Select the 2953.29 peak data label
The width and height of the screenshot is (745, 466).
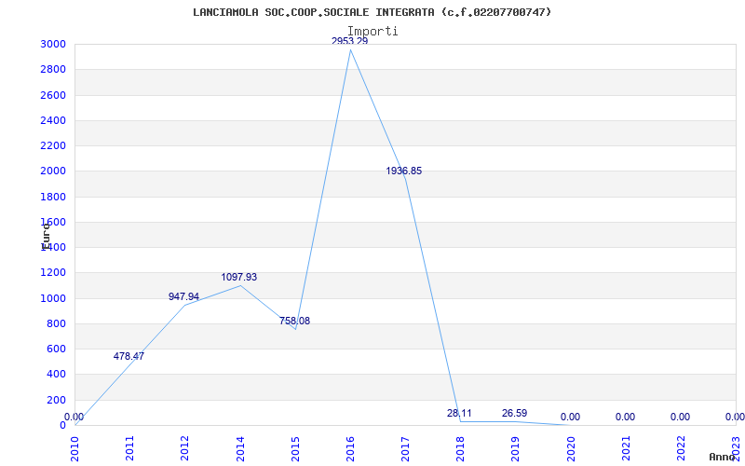350,41
